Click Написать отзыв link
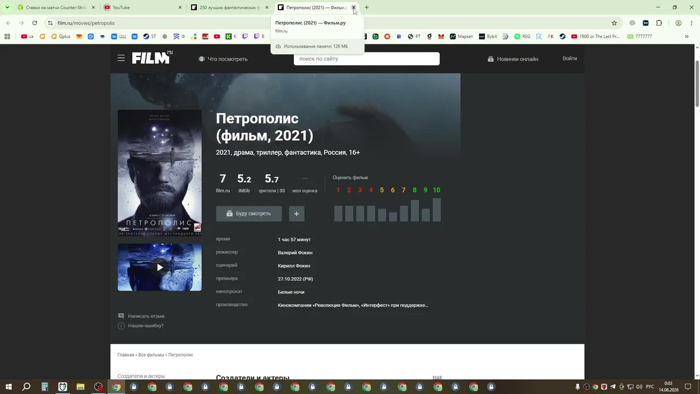Image resolution: width=700 pixels, height=394 pixels. tap(141, 316)
